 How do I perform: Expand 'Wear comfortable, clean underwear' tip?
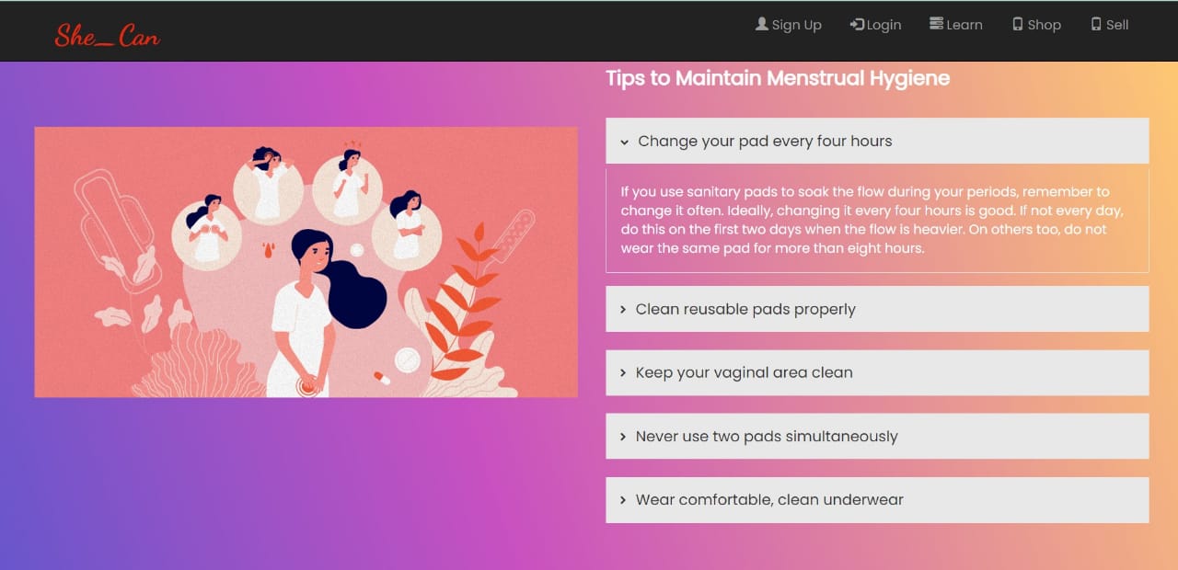coord(877,500)
